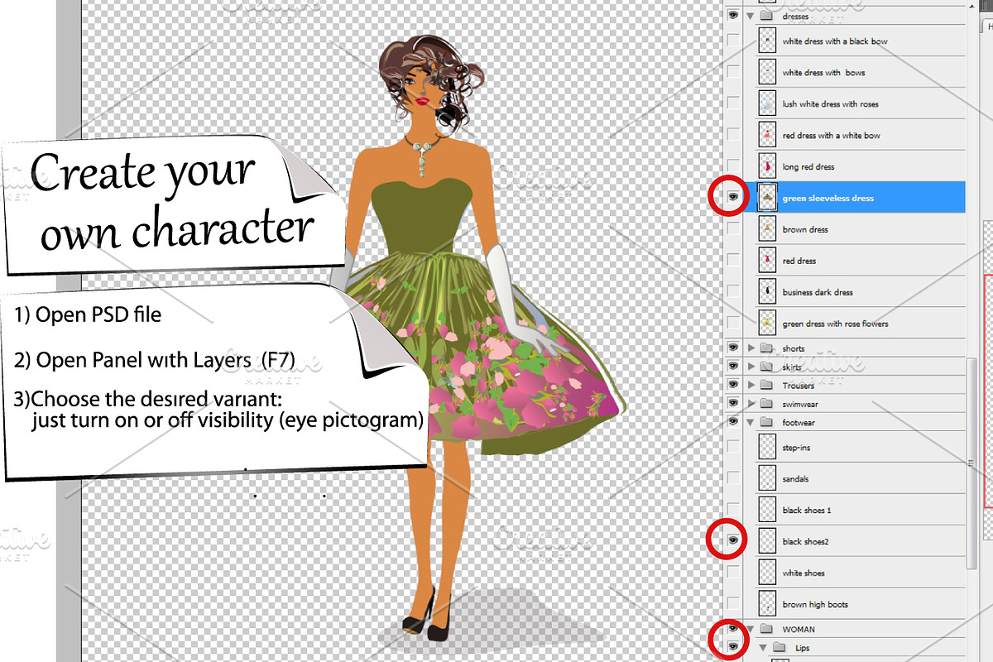Click the black shoes2 layer thumbnail
This screenshot has width=993, height=662.
[x=768, y=541]
